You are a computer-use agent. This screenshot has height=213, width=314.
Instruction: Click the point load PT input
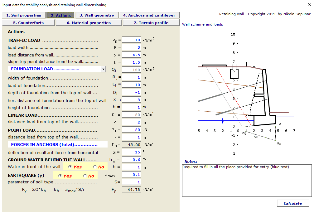pyautogui.click(x=131, y=130)
